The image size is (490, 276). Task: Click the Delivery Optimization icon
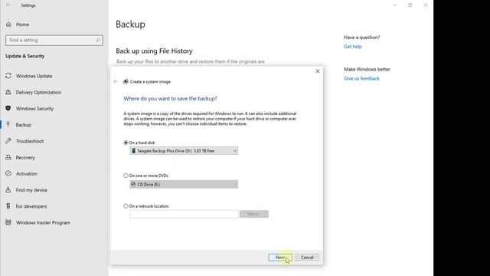(8, 92)
